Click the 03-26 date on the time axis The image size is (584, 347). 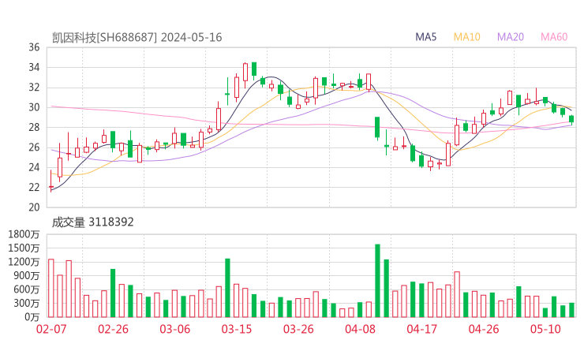(298, 329)
